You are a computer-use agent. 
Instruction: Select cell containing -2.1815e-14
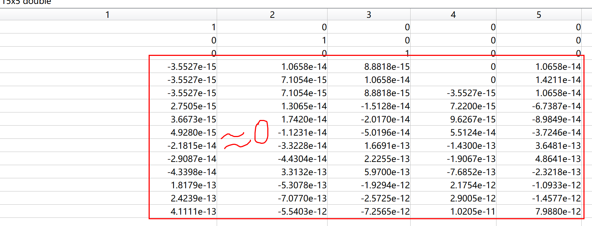pos(108,146)
